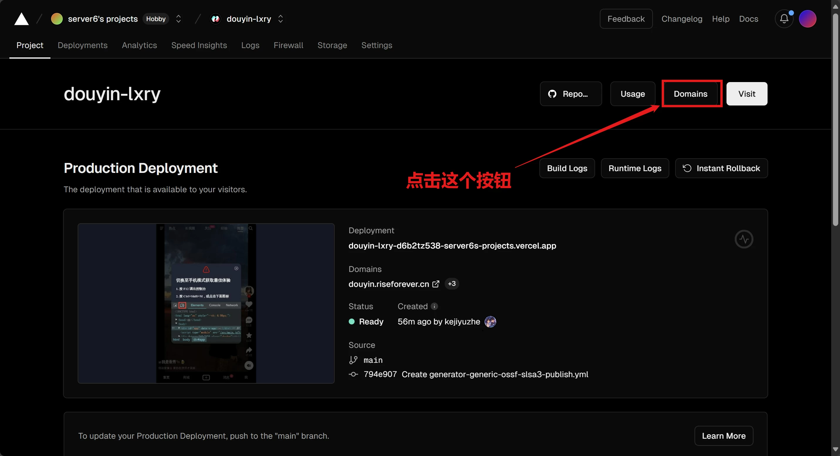Screen dimensions: 840x456
Task: Click the Vercel triangle logo
Action: coord(21,19)
